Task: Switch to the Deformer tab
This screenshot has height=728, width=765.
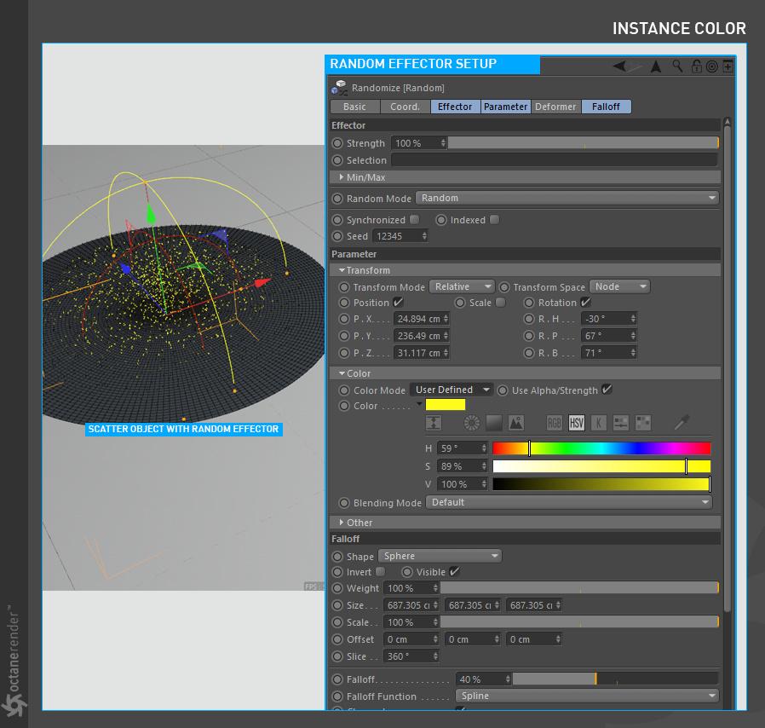Action: pyautogui.click(x=555, y=107)
